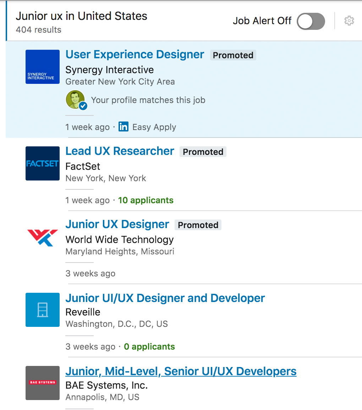Viewport: 362px width, 410px height.
Task: Open Junior, Mid-Level, Senior UI/UX Developers listing
Action: point(181,371)
